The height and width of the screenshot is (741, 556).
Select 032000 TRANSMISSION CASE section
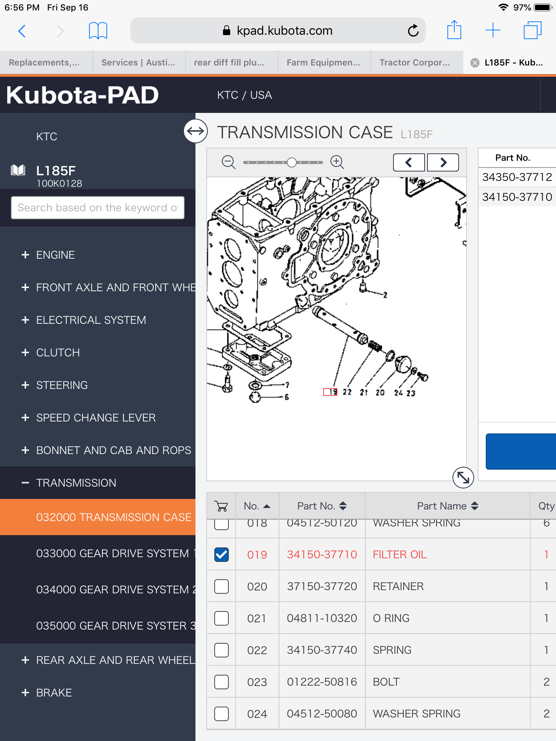(x=98, y=517)
